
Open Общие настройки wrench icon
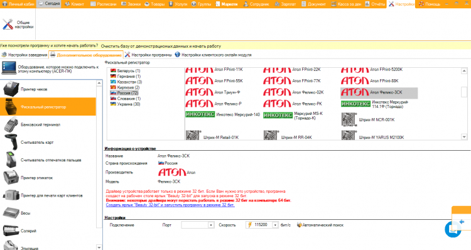coord(8,24)
